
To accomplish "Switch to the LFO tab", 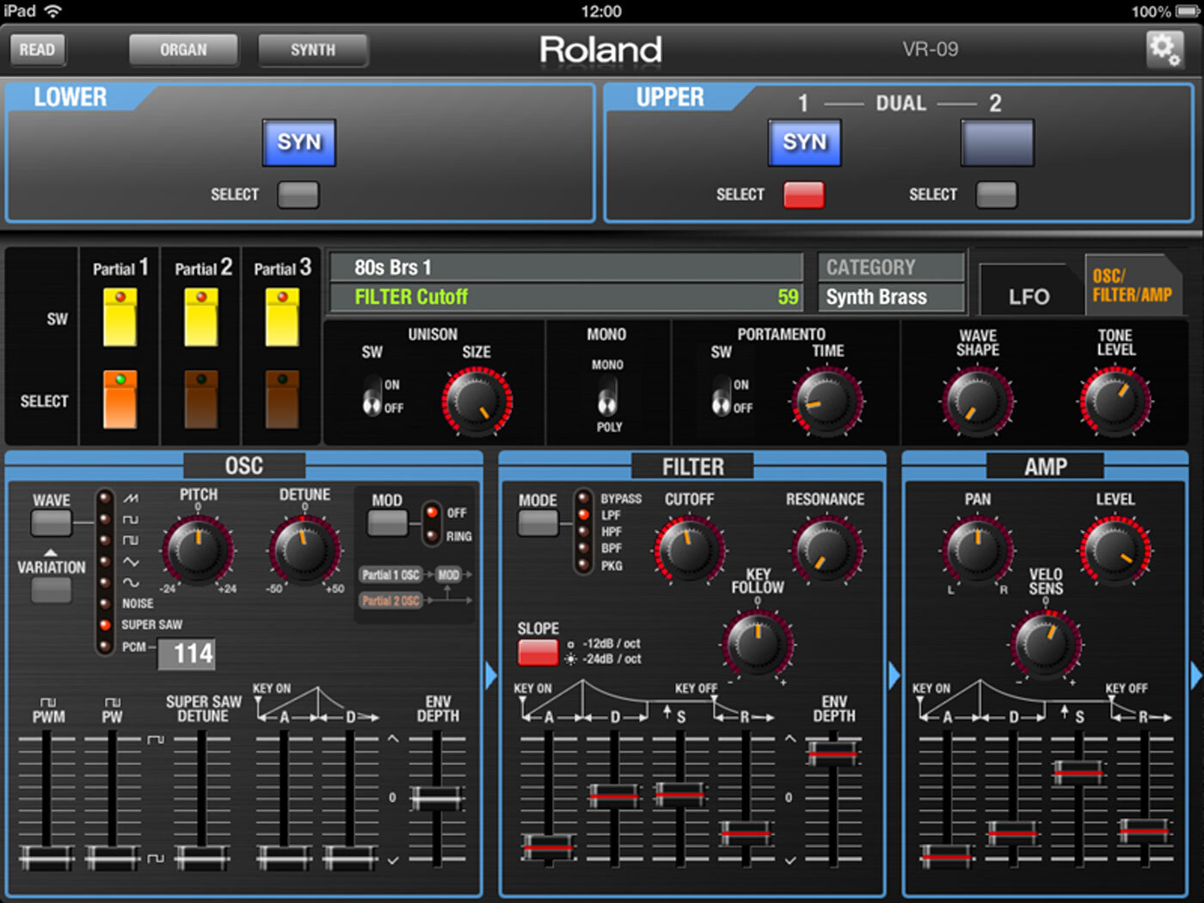I will click(x=1029, y=297).
